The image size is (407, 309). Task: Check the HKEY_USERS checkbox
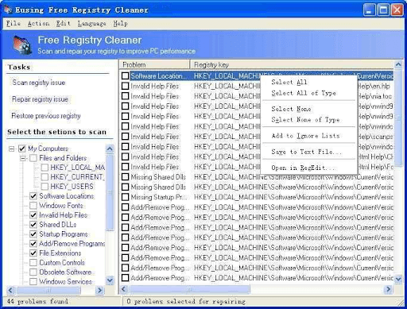click(x=45, y=187)
